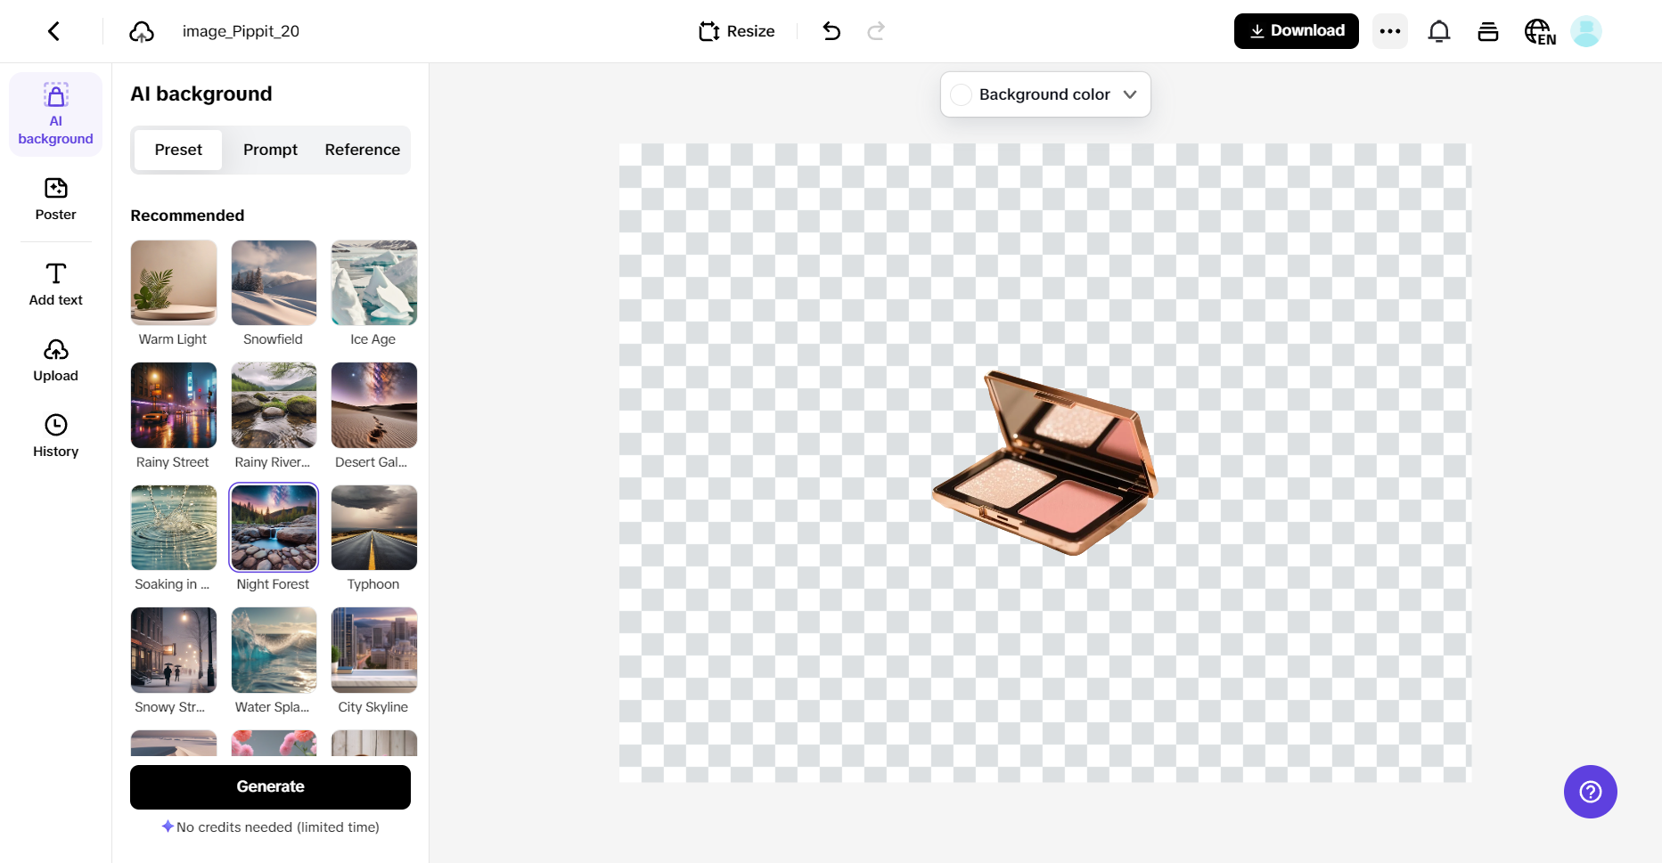The width and height of the screenshot is (1662, 863).
Task: Choose the Snowy Street preset
Action: point(174,650)
